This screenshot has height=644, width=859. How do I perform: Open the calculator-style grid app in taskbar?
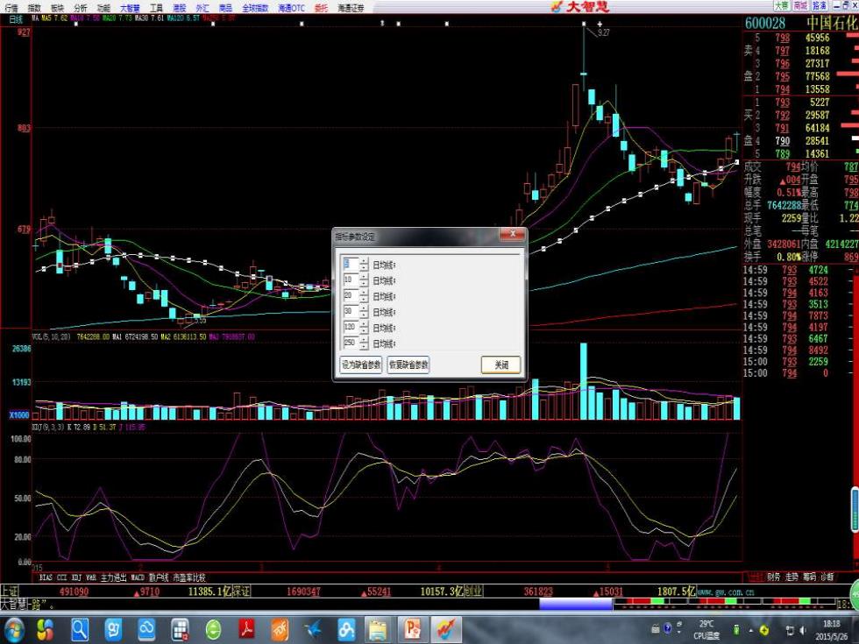[180, 630]
